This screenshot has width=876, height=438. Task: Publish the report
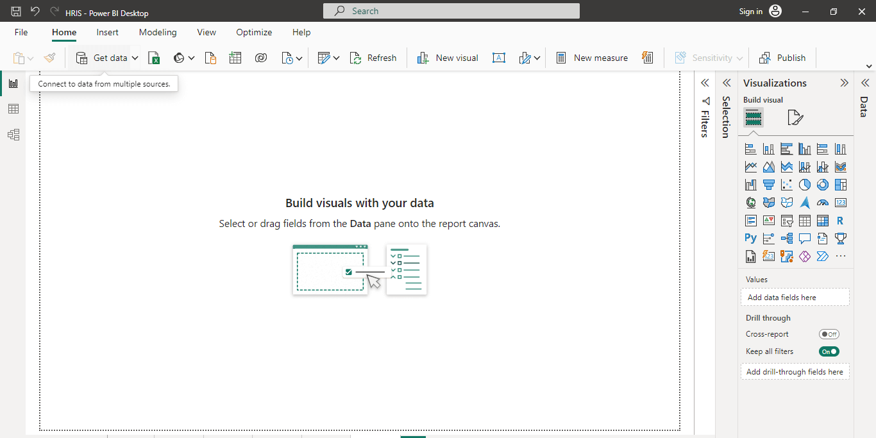click(x=782, y=57)
